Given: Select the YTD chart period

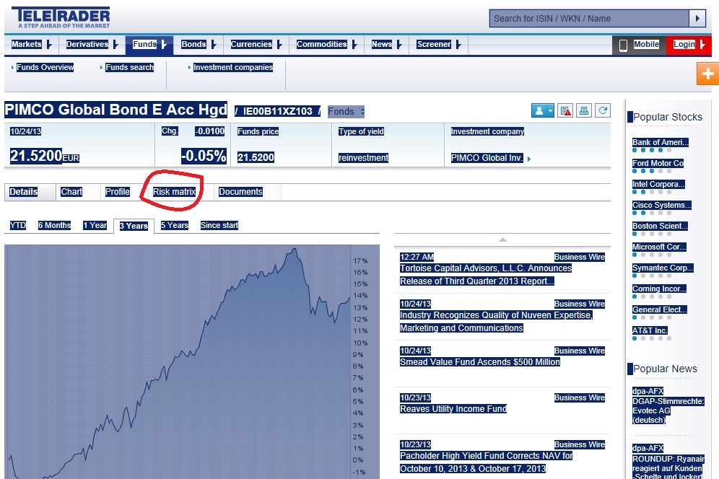Looking at the screenshot, I should (18, 225).
